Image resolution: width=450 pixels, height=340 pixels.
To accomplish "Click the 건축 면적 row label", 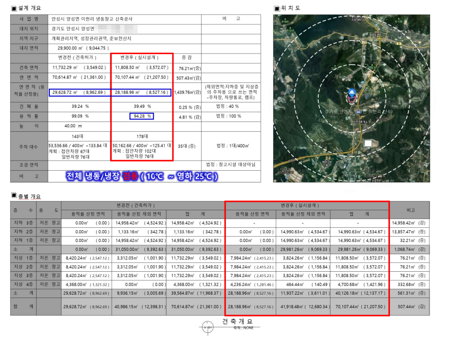I will click(x=29, y=68).
